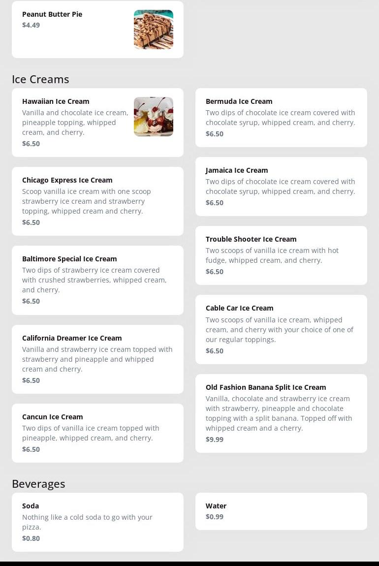Click the $9.99 banana split price
The width and height of the screenshot is (379, 566).
tap(215, 440)
